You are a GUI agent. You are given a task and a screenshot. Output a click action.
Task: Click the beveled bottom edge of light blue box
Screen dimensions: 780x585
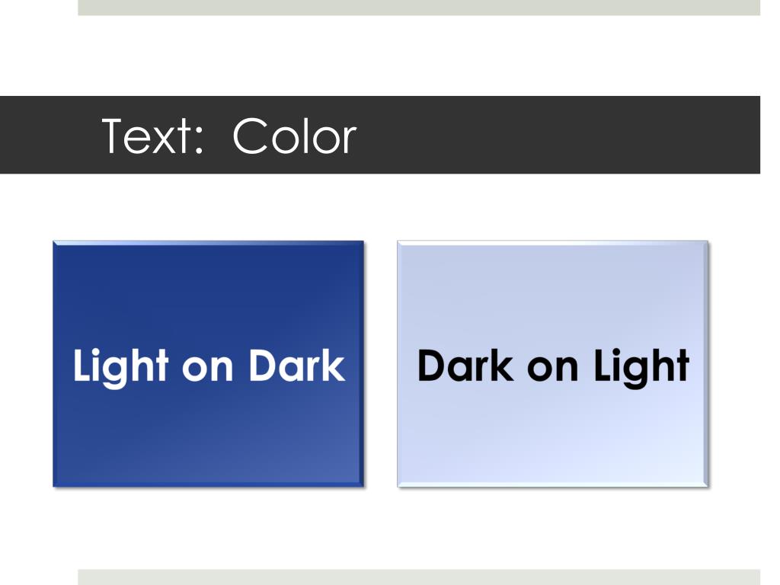click(x=553, y=484)
